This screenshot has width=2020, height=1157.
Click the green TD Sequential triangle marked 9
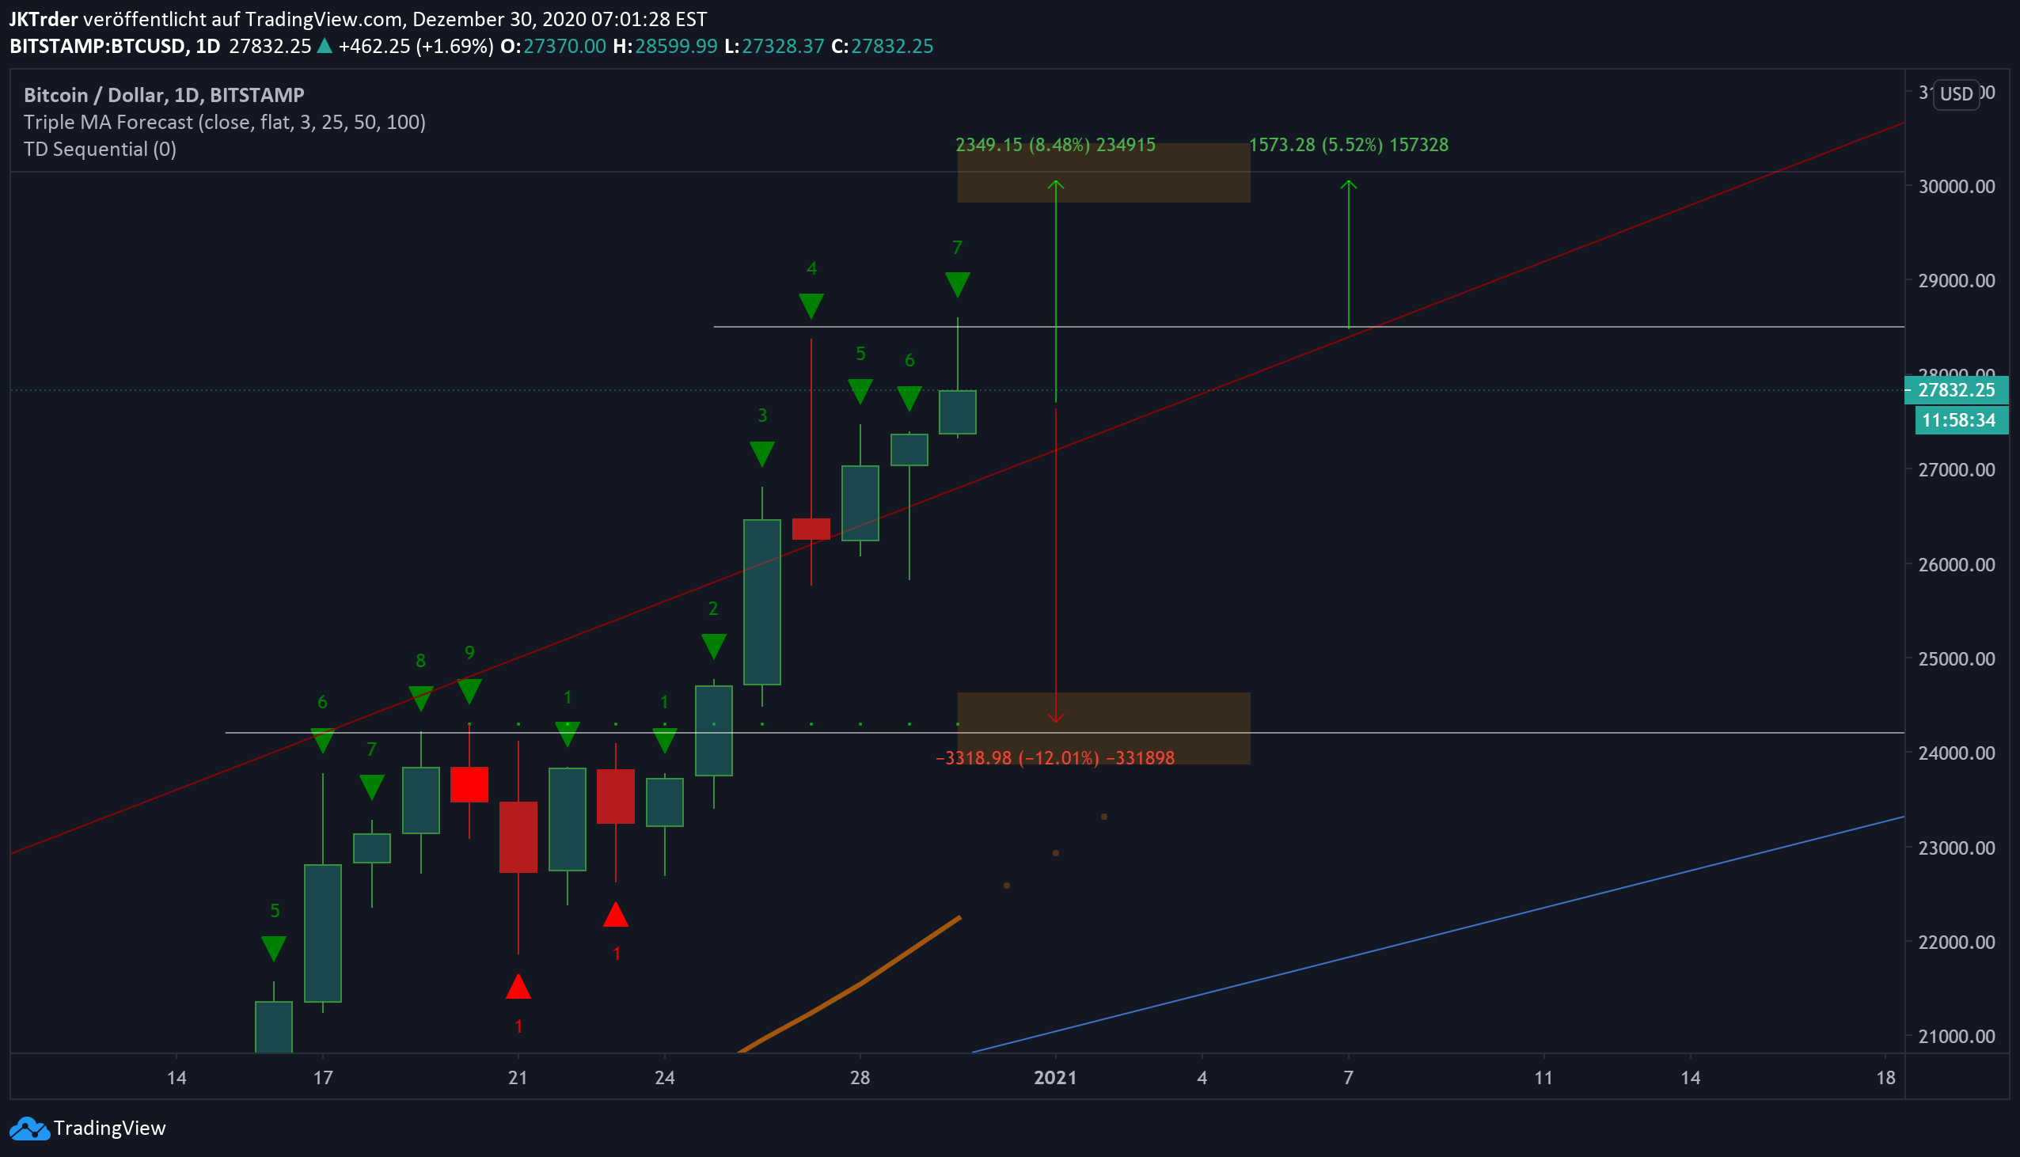tap(469, 692)
